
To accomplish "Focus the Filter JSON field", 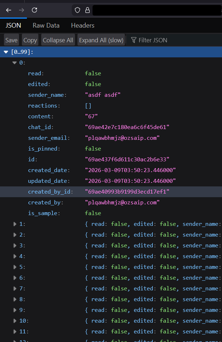I will pos(175,40).
